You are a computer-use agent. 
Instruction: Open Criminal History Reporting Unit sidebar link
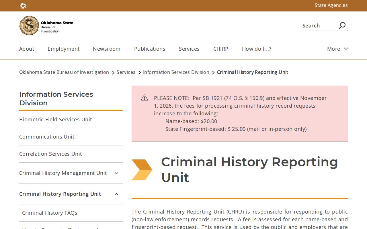click(60, 194)
